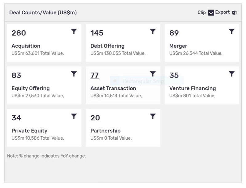Click the Excel export icon

pos(234,13)
